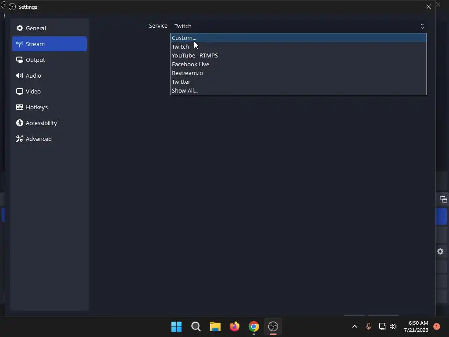This screenshot has width=449, height=337.
Task: Open Windows Search from taskbar
Action: coord(196,326)
